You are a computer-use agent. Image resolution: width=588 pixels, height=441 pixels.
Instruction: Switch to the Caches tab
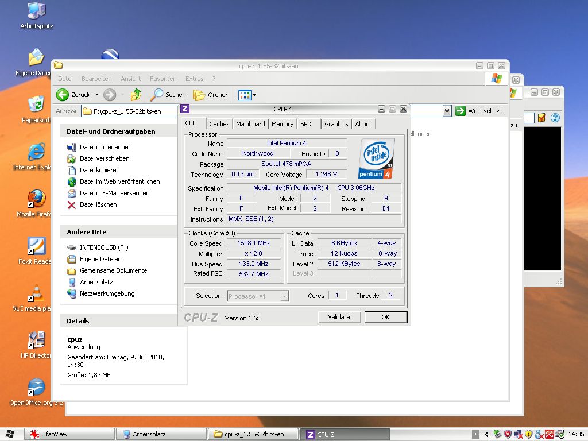tap(219, 124)
